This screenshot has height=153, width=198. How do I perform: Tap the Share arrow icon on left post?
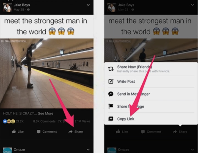pos(70,132)
